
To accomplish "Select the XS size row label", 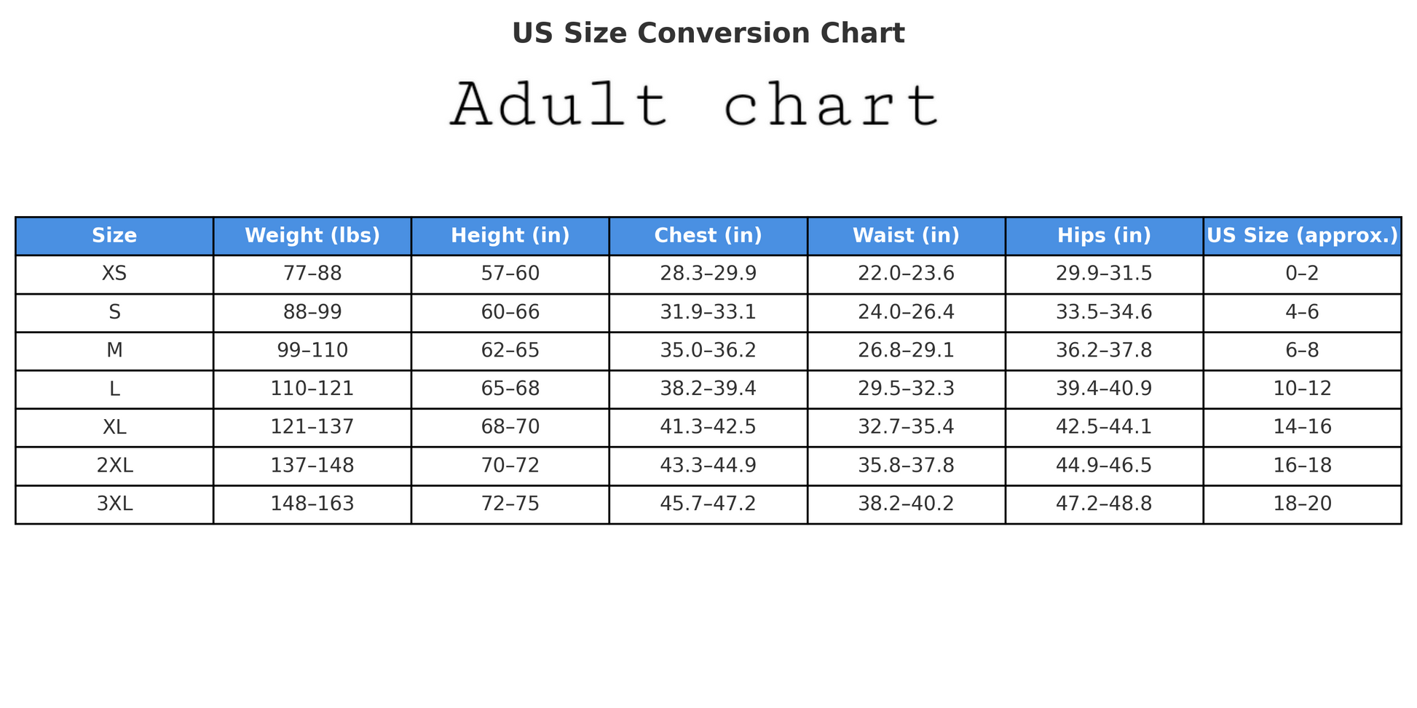I will [x=114, y=274].
